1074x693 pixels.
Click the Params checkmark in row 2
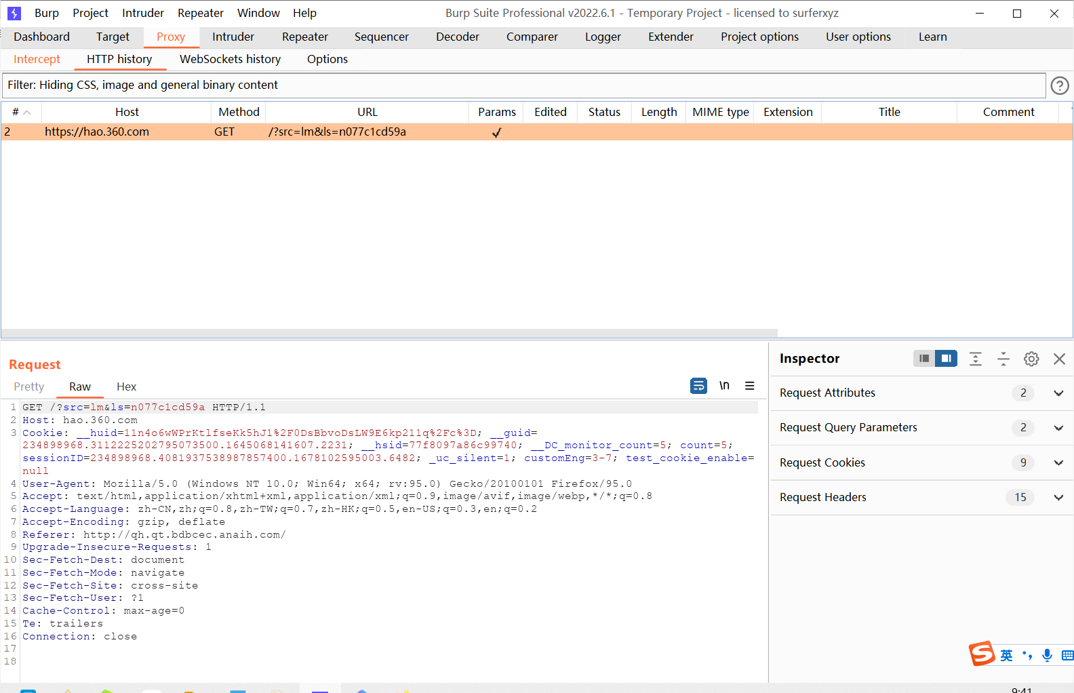[x=496, y=133]
